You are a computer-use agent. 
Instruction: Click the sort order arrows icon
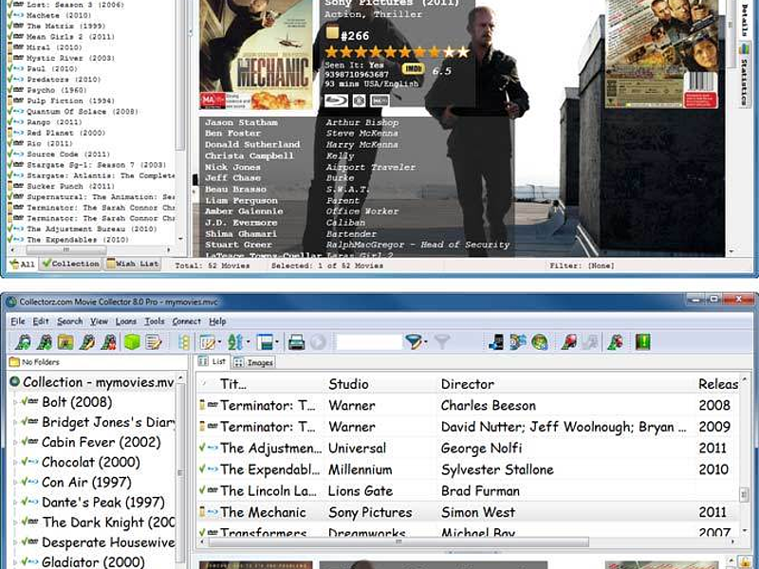[x=235, y=342]
